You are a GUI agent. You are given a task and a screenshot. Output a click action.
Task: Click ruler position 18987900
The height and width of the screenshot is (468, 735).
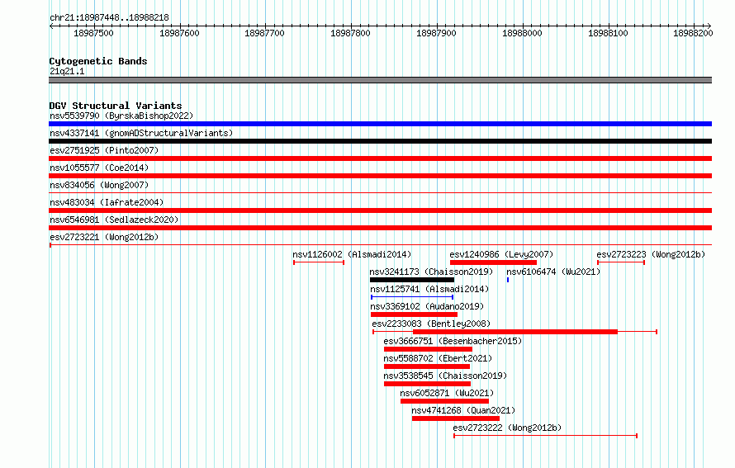436,33
